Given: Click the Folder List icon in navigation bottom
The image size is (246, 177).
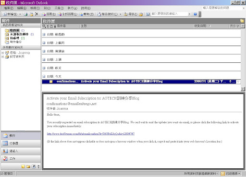Looking at the screenshot, I should point(28,166).
